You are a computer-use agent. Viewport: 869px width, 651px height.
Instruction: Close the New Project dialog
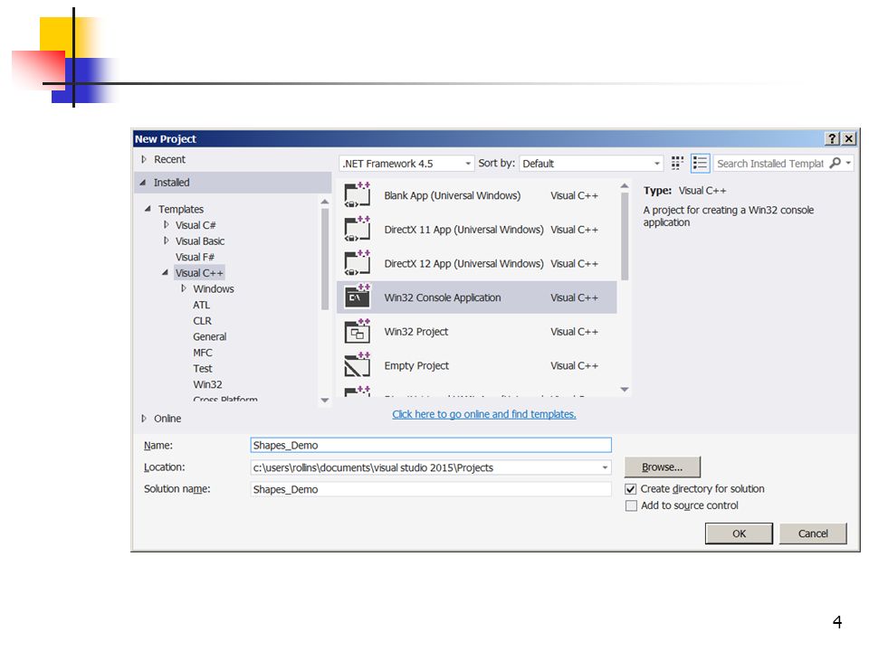pos(848,138)
